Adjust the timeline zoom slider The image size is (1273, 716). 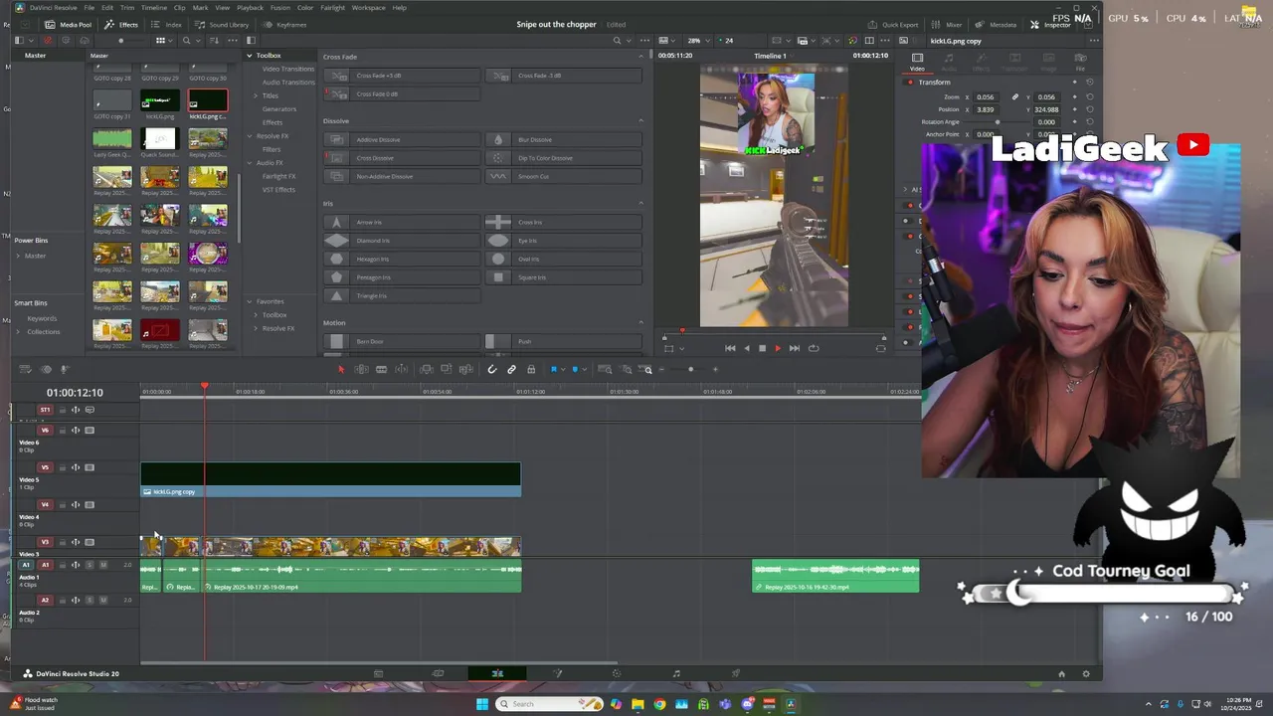(x=690, y=370)
